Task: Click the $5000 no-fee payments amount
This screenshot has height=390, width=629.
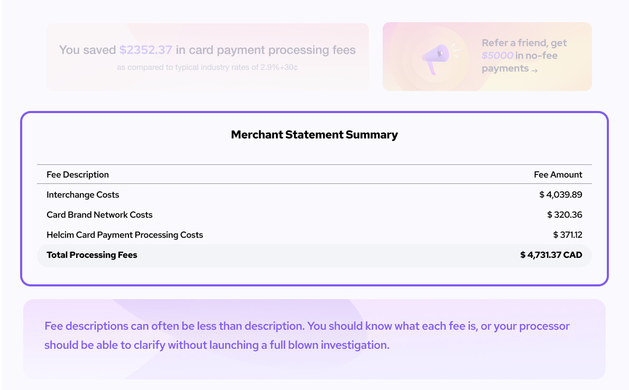Action: click(497, 55)
